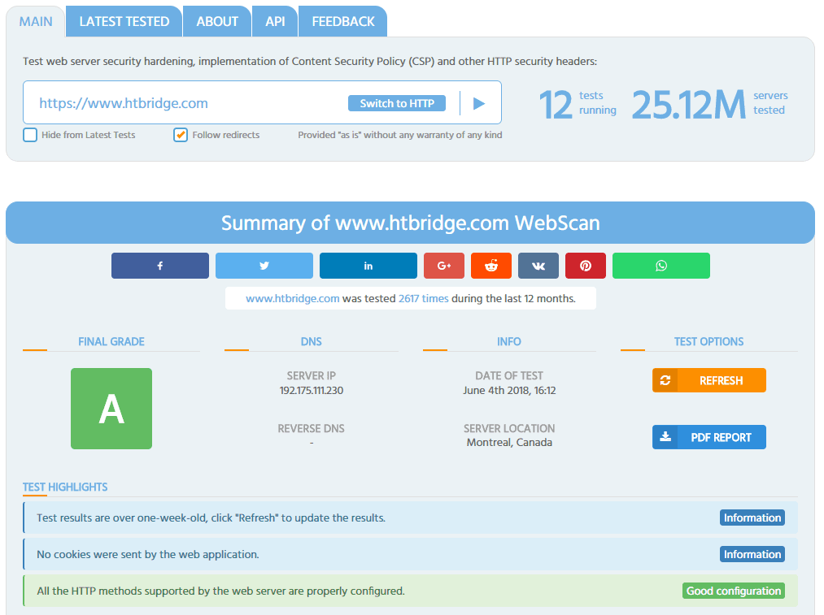Viewport: 824px width, 615px height.
Task: Go to the API tab
Action: tap(275, 21)
